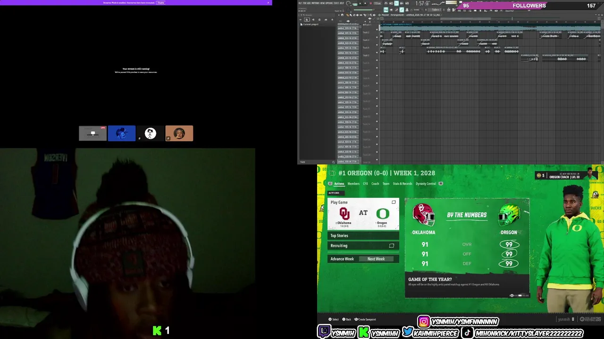Select the Draw pencil tool in the Playlist
604x339 pixels.
click(x=347, y=15)
